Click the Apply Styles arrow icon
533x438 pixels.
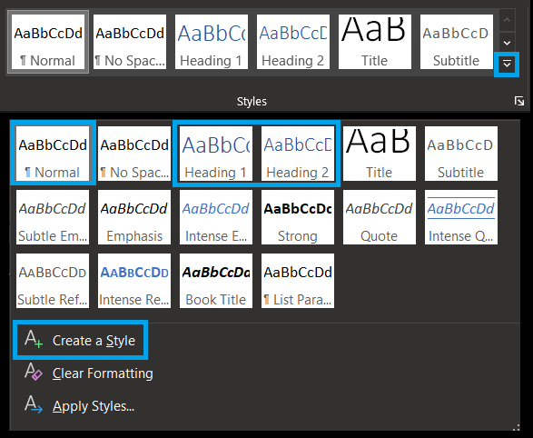(x=34, y=404)
